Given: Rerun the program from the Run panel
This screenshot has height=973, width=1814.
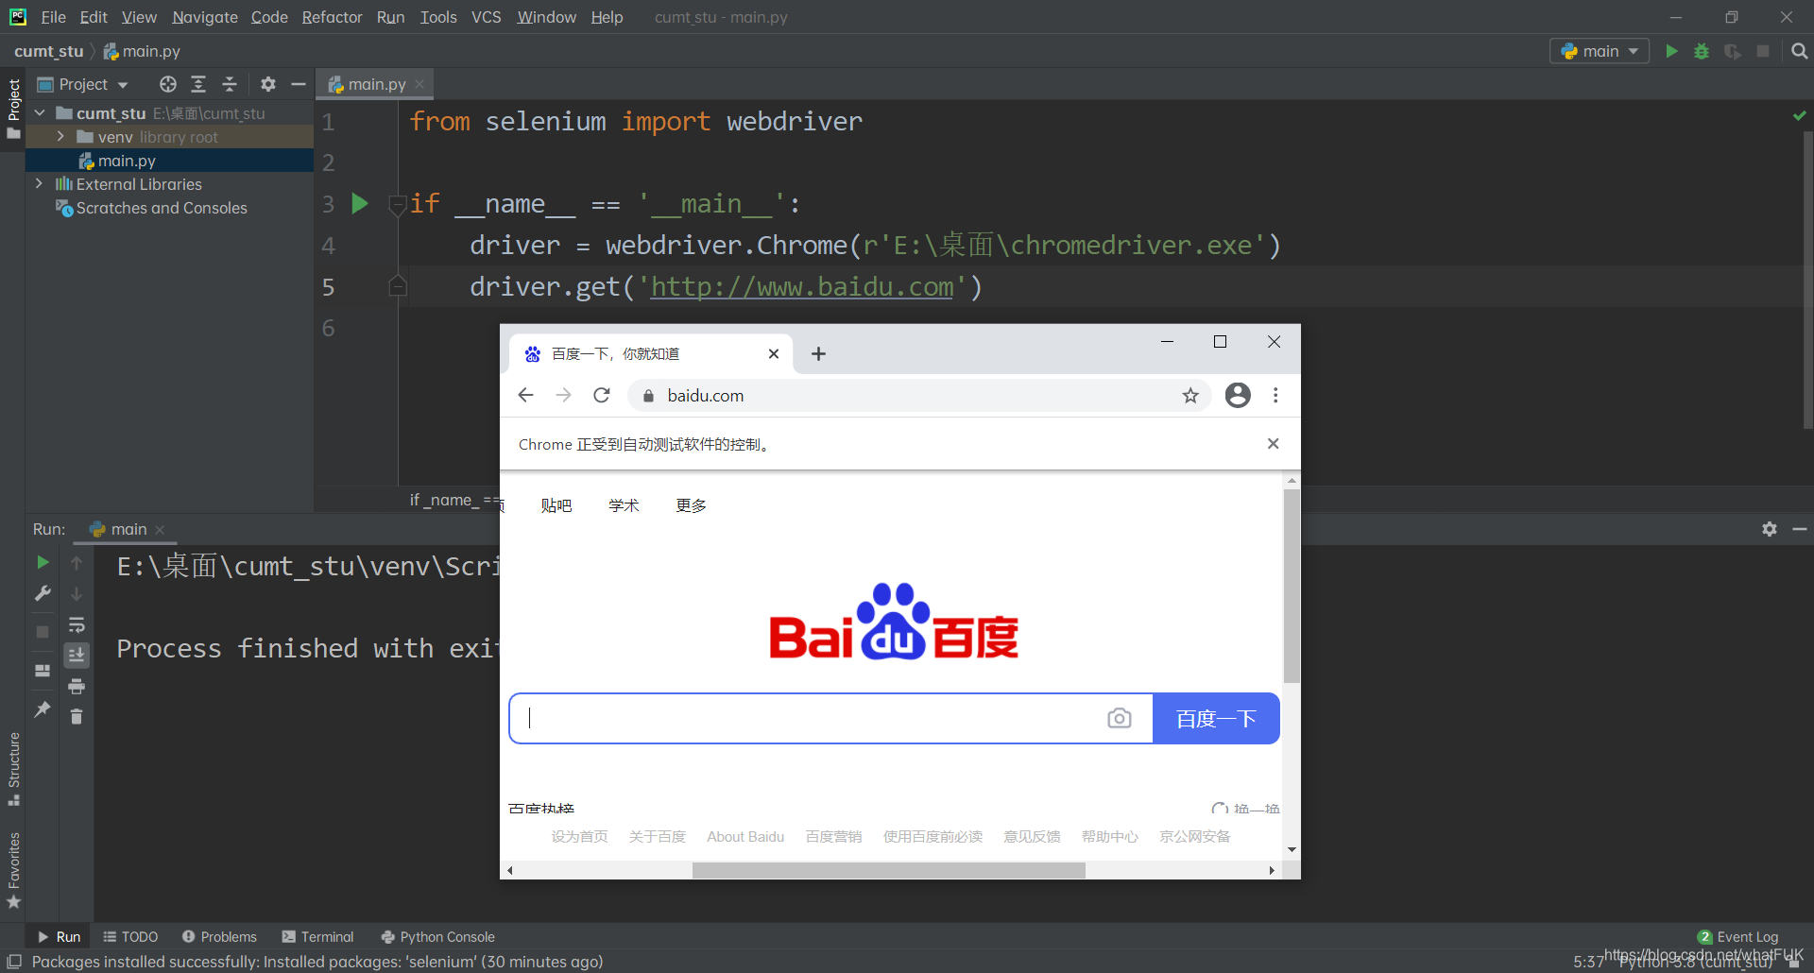Looking at the screenshot, I should coord(42,562).
